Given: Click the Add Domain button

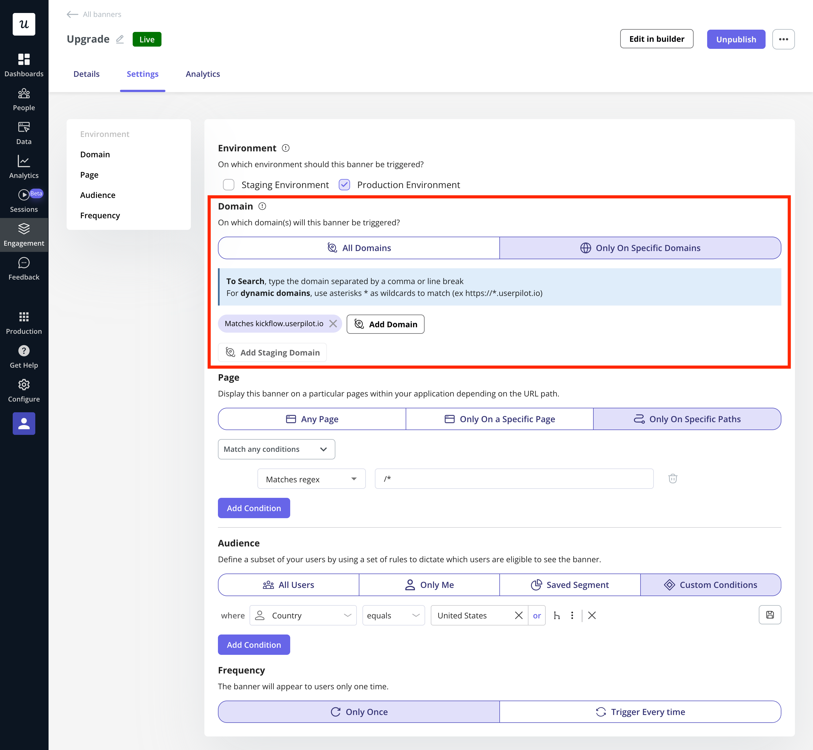Looking at the screenshot, I should pos(385,324).
